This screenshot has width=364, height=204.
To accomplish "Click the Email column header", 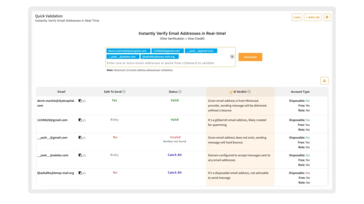I will click(x=61, y=92).
